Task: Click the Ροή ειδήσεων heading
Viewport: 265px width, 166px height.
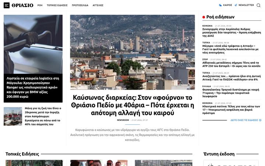Action: pos(220,17)
